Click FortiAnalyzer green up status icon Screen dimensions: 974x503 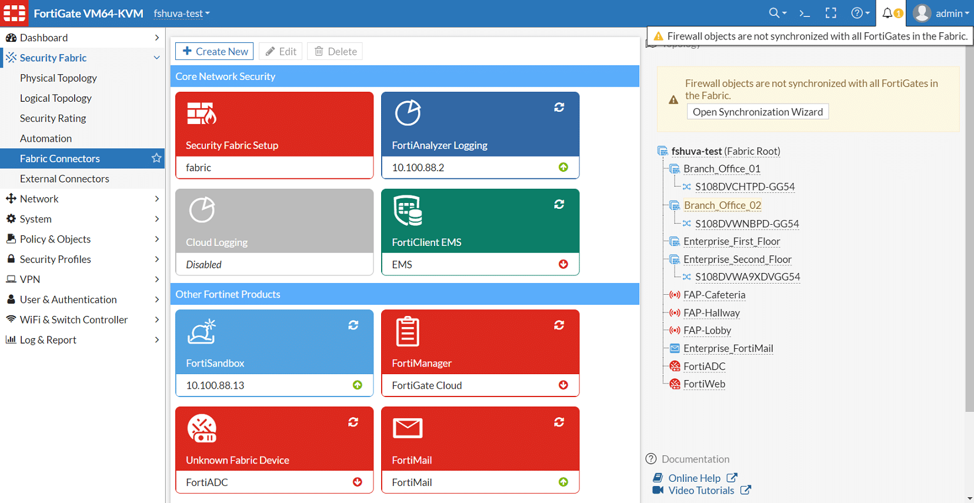point(563,168)
